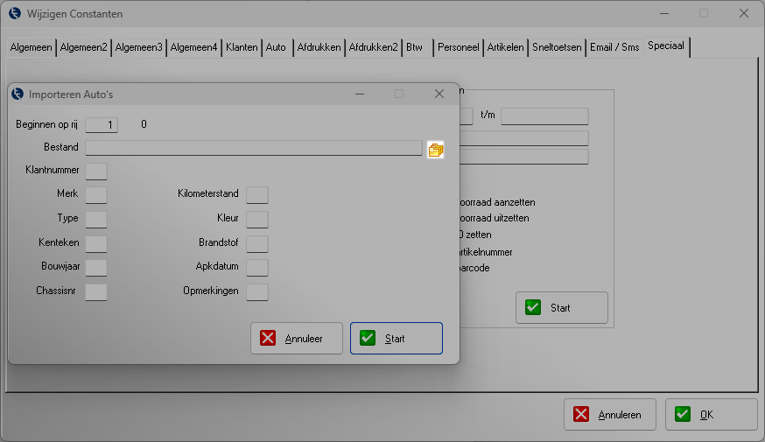Focus the Beginnen op rij field

tap(102, 125)
